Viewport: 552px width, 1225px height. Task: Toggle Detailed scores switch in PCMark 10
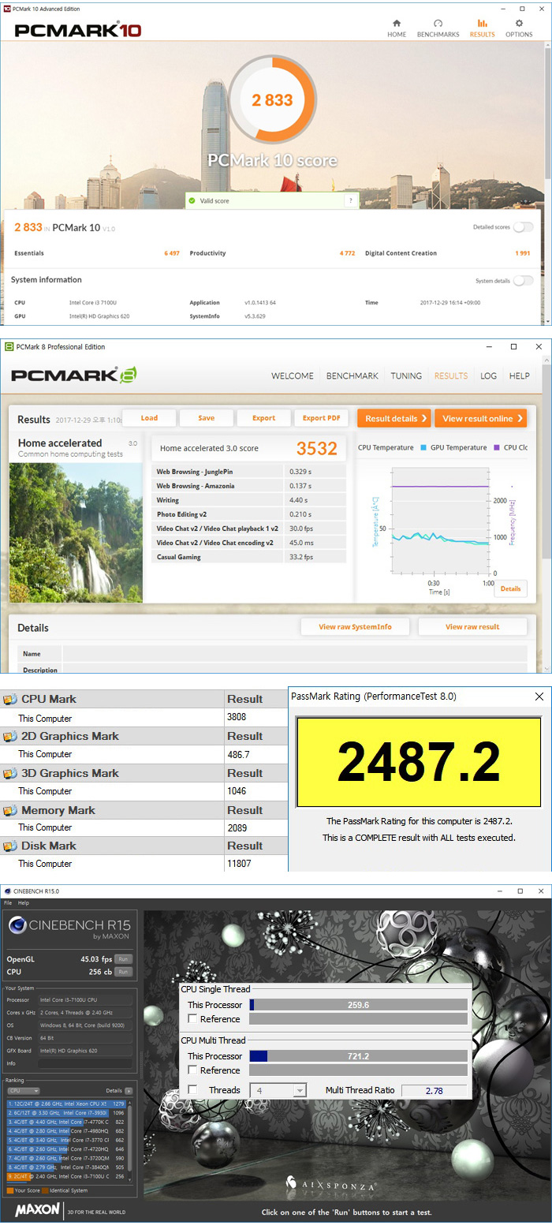(x=523, y=227)
